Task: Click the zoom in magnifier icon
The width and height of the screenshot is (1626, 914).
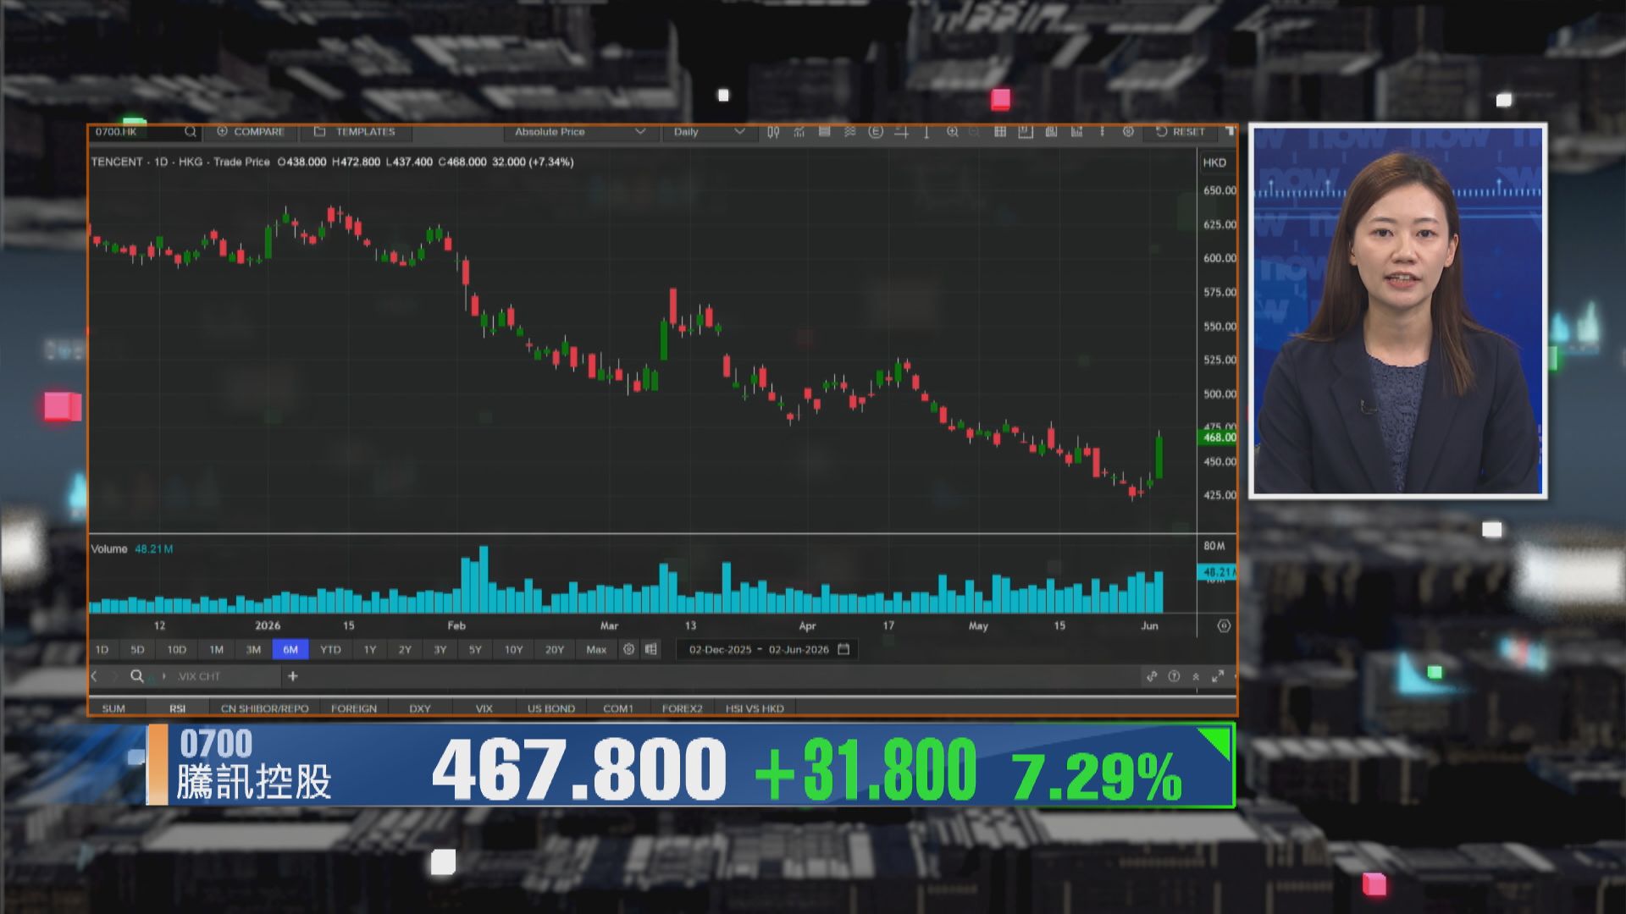Action: pos(953,132)
